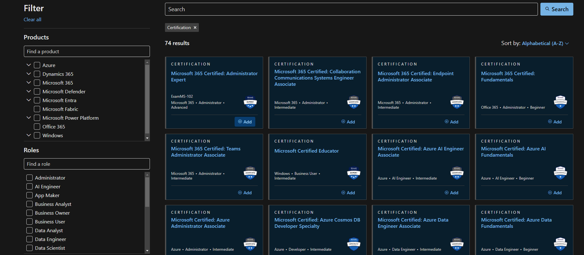Check the AI Engineer role checkbox
This screenshot has width=584, height=255.
tap(30, 186)
